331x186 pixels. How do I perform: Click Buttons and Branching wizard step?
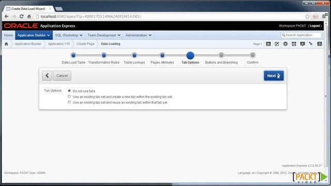[x=221, y=55]
